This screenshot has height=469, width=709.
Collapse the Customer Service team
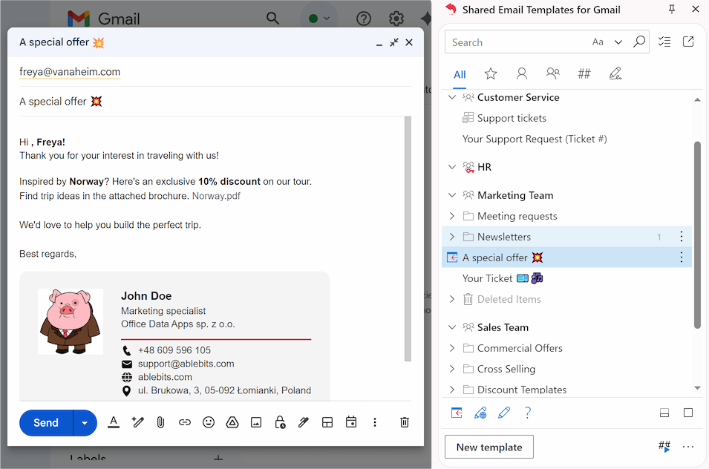(451, 97)
